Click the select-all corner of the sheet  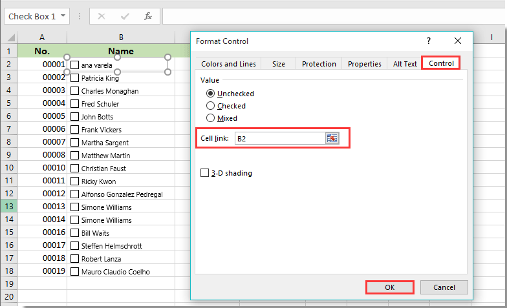point(9,37)
